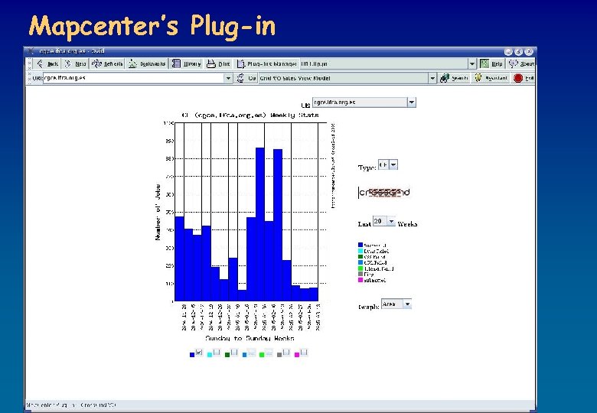Open the Grid VO Sites View Model dropdown
597x413 pixels.
click(432, 78)
